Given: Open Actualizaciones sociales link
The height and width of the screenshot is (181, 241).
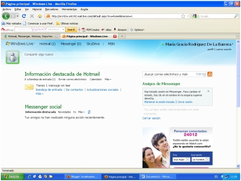Looking at the screenshot, I should coord(102,90).
